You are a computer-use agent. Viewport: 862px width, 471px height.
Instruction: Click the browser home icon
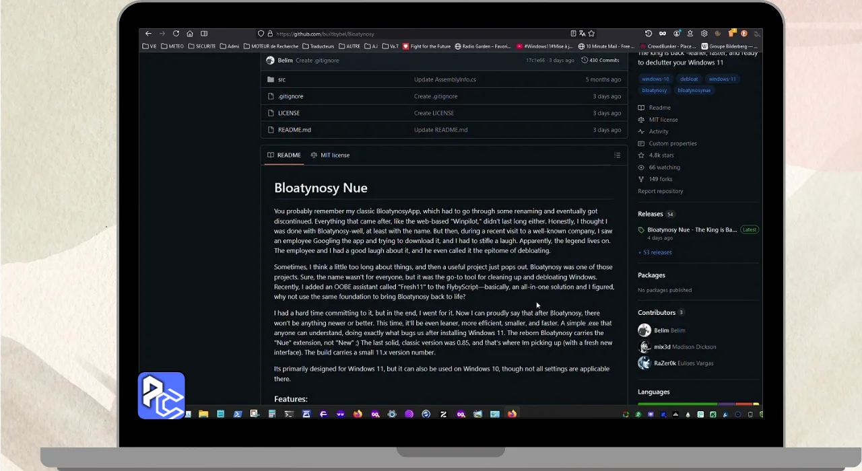click(x=190, y=34)
